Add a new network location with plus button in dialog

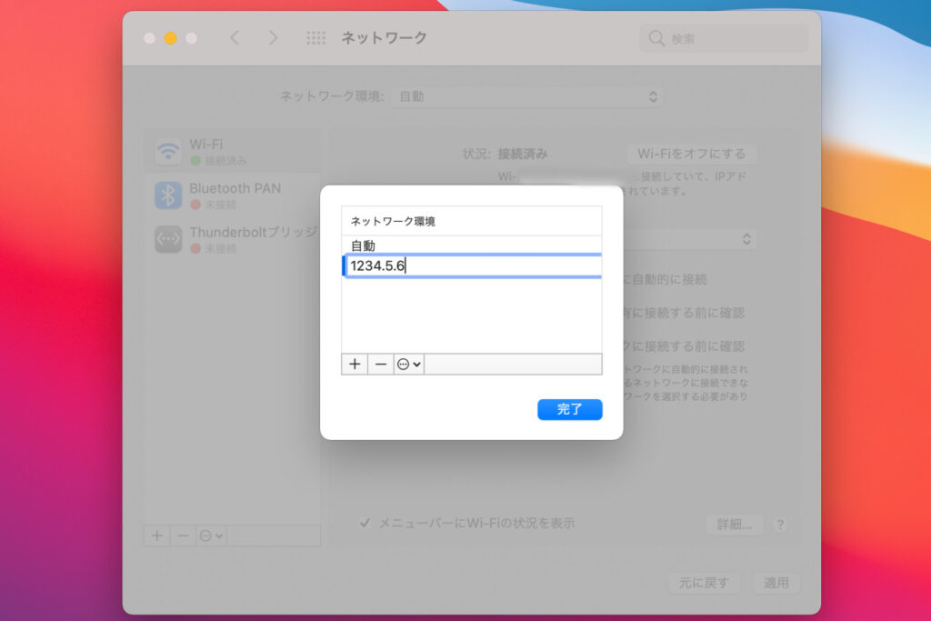coord(355,364)
